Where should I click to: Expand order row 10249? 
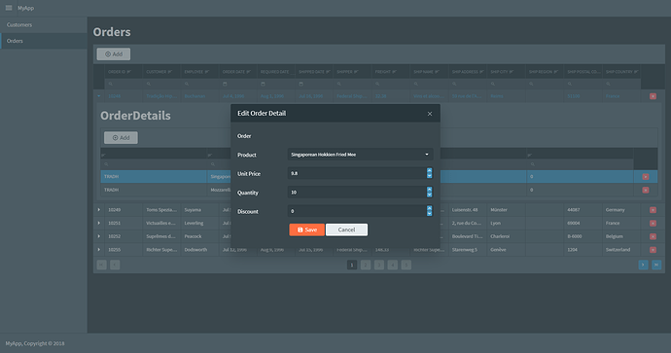99,210
